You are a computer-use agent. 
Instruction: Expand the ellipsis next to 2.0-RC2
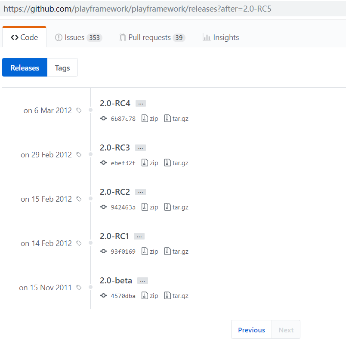141,192
